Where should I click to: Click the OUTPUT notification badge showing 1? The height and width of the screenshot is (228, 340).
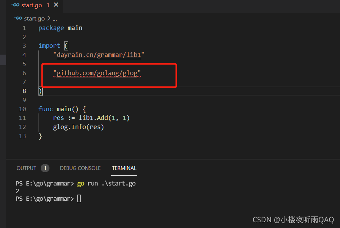pyautogui.click(x=45, y=168)
